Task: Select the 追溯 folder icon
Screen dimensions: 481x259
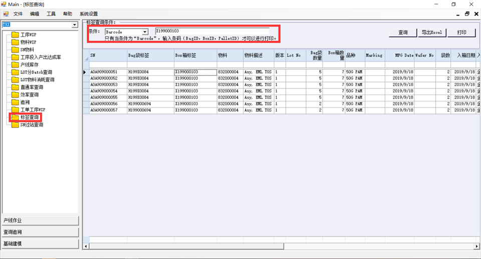Action: point(15,102)
